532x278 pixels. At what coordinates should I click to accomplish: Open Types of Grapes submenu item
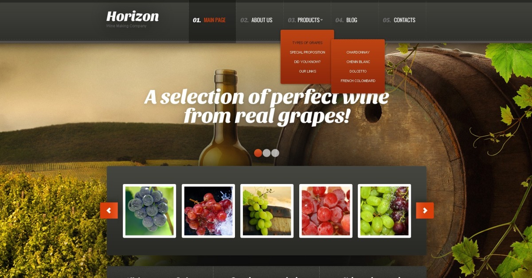tap(307, 43)
